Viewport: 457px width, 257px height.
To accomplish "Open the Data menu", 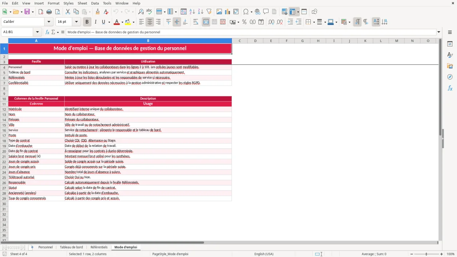I will 95,3.
